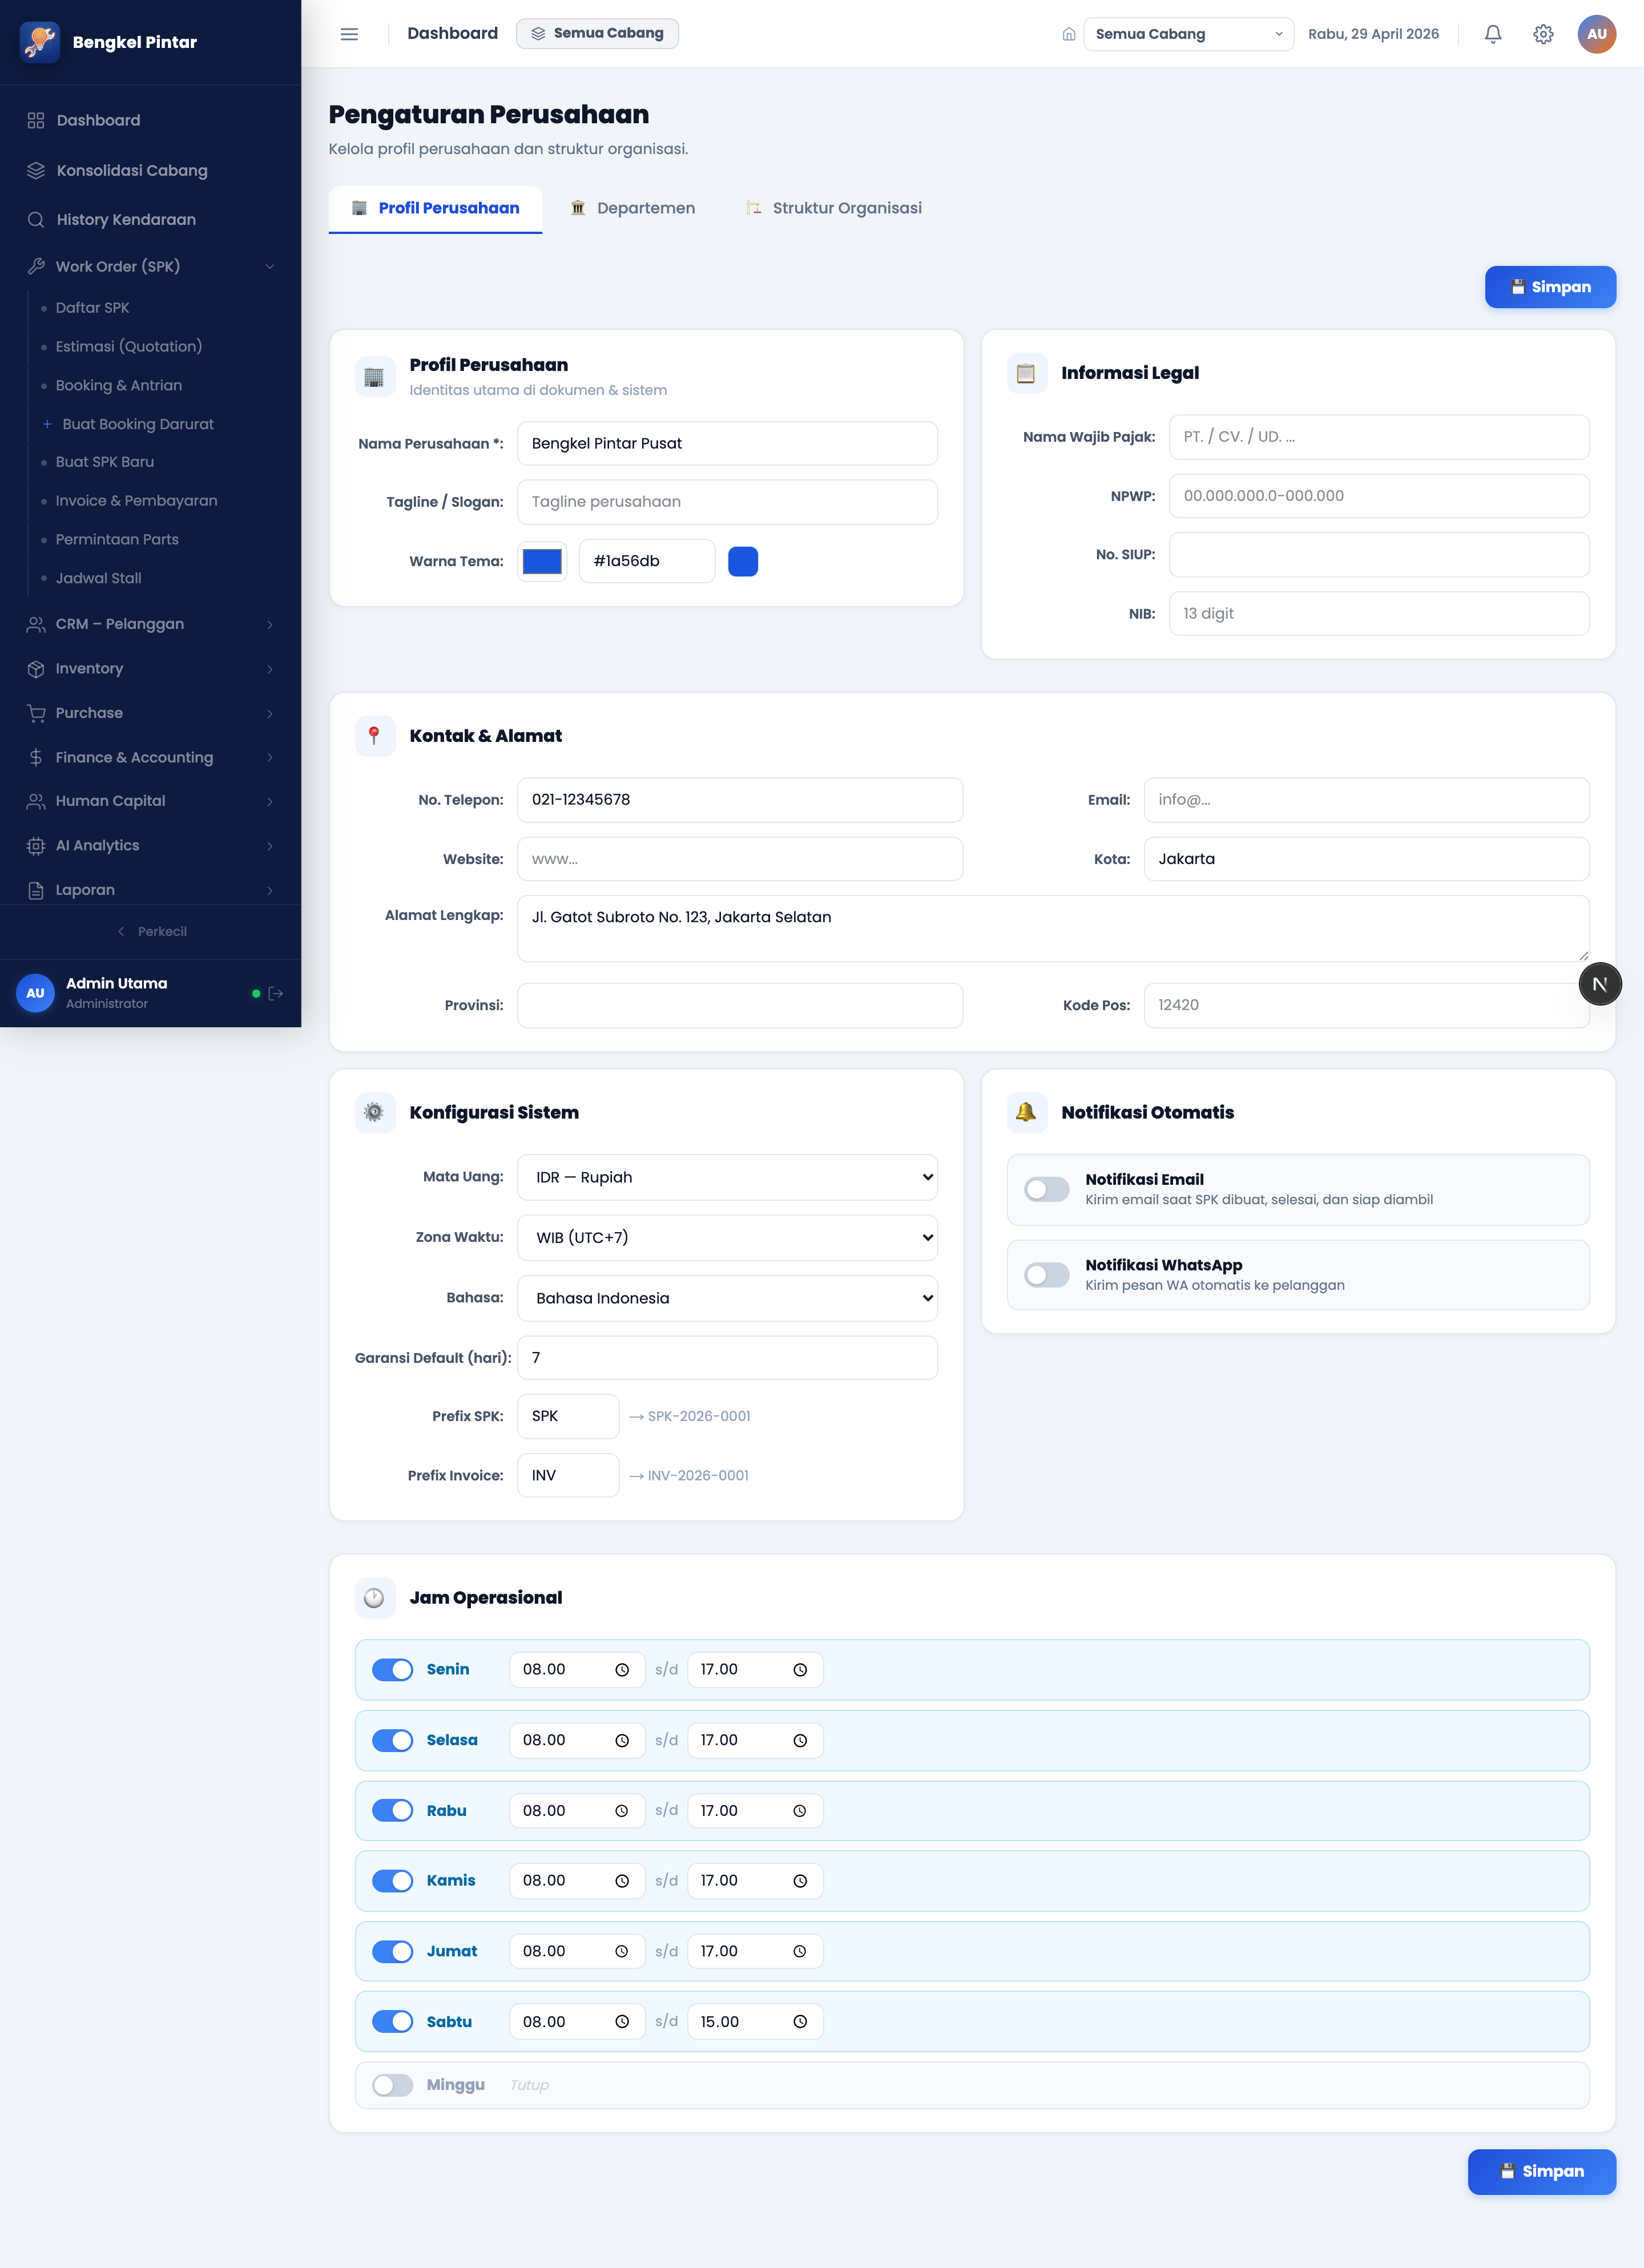Screen dimensions: 1644x2268
Task: Switch to the Departemen tab
Action: (633, 208)
